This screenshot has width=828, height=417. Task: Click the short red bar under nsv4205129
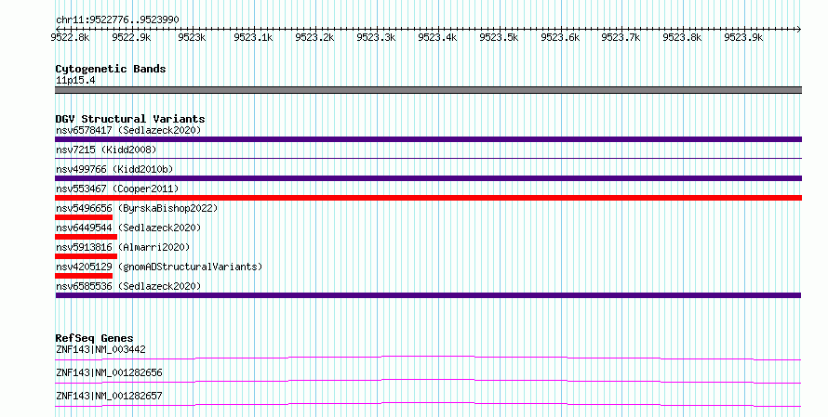point(84,276)
